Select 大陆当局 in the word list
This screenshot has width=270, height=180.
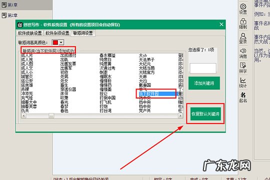146,68
